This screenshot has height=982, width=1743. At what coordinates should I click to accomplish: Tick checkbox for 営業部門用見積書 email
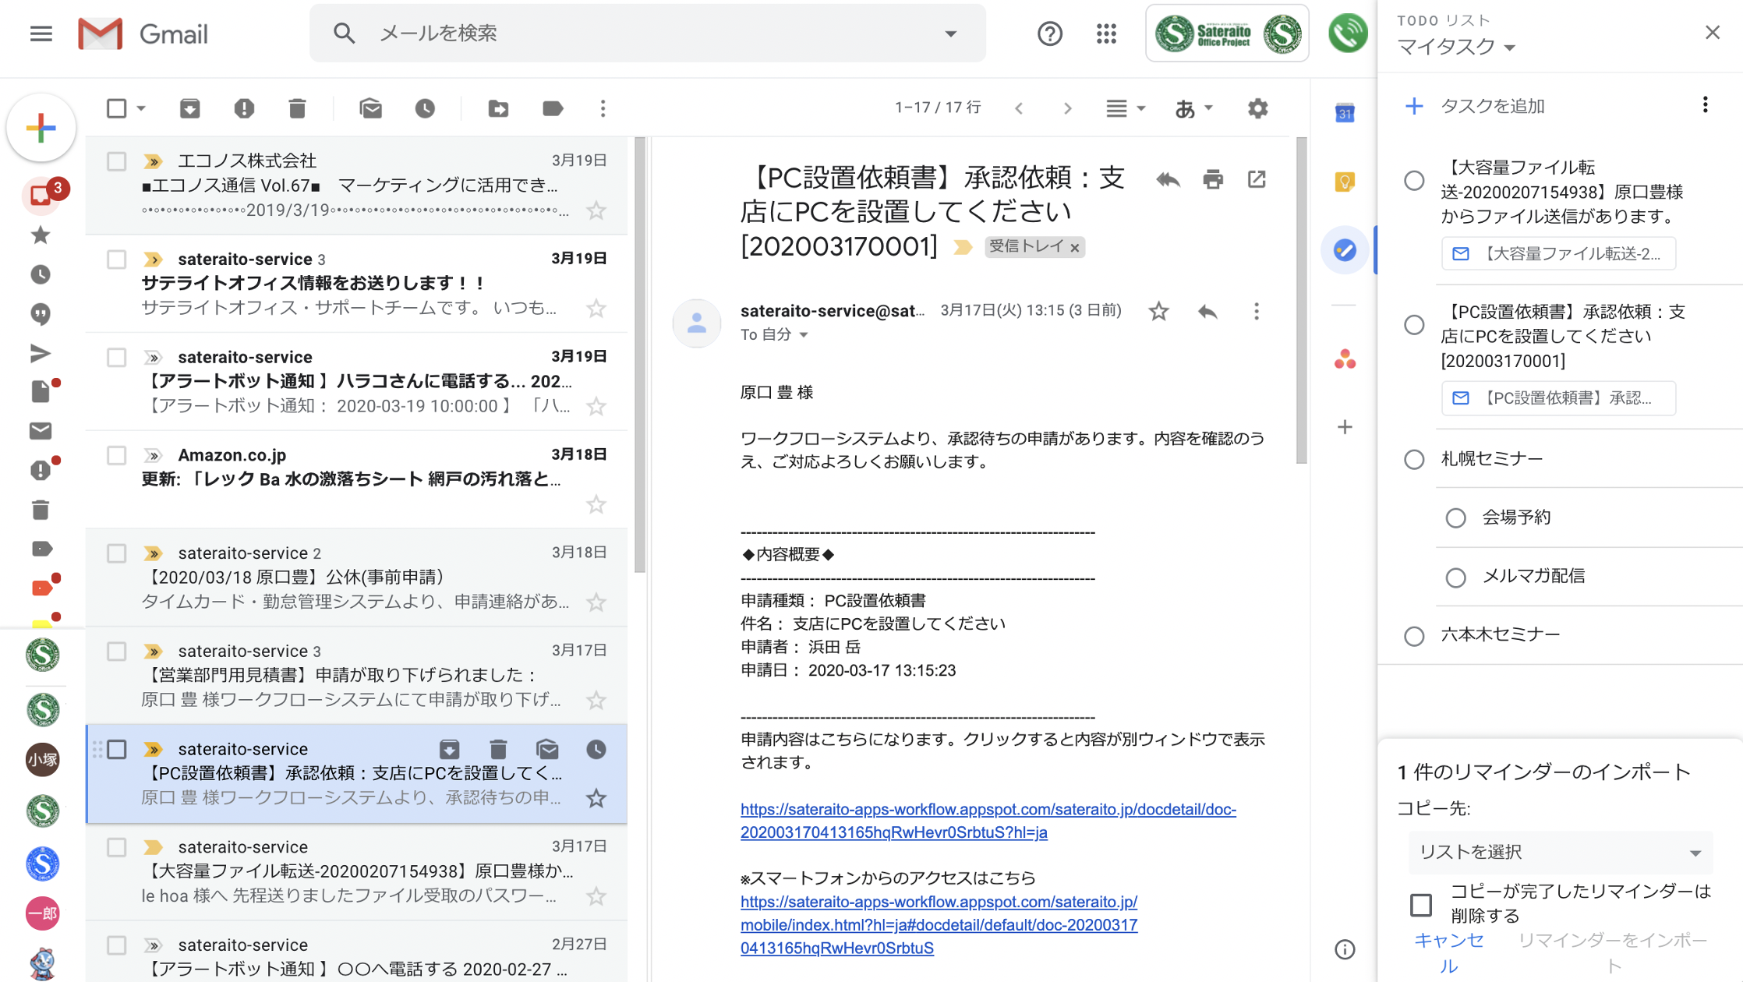coord(116,652)
